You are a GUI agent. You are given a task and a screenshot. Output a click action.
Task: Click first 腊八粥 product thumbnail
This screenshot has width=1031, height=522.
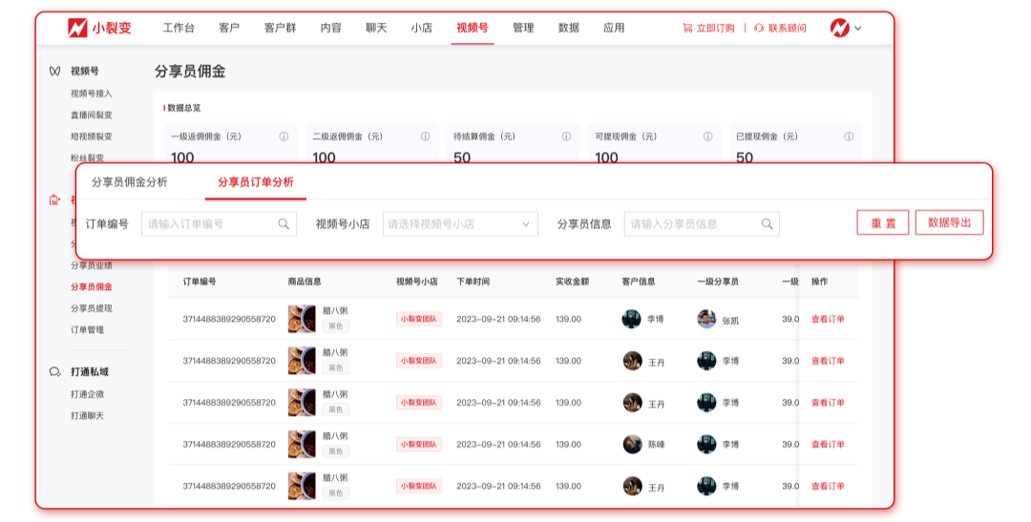tap(302, 319)
